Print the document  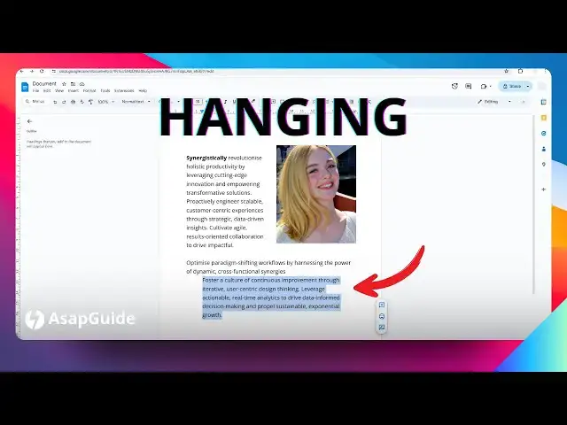(x=73, y=102)
